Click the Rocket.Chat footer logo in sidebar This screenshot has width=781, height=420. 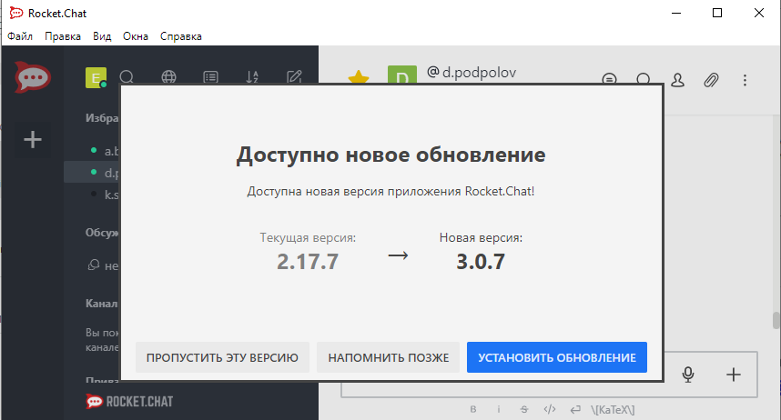(129, 401)
